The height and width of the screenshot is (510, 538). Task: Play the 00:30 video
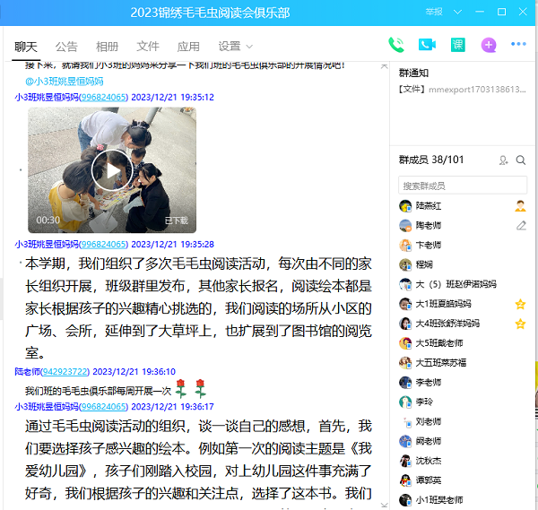click(112, 170)
